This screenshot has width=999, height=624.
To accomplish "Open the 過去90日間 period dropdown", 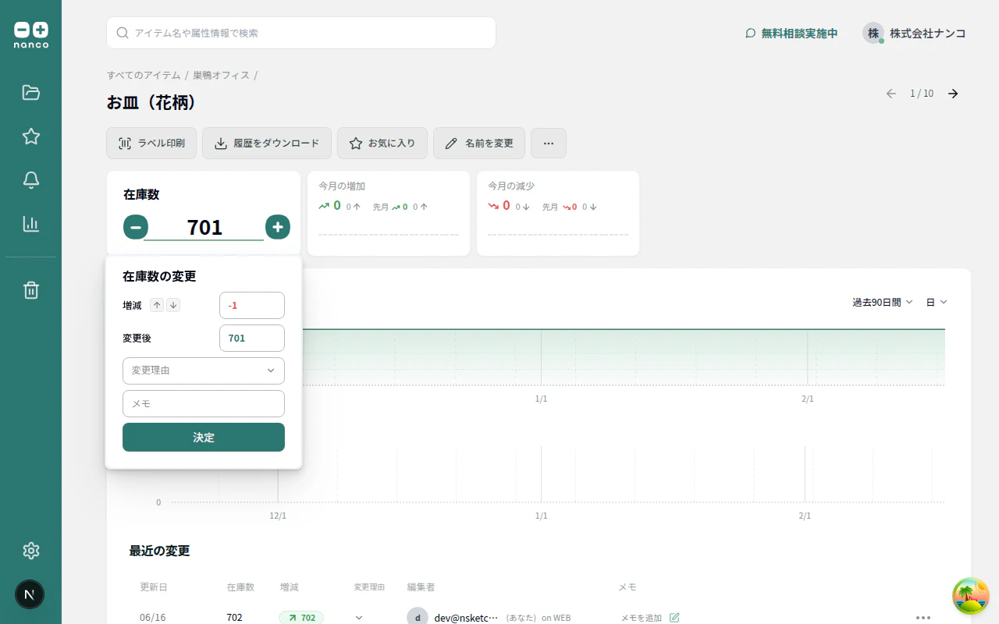I will 882,303.
